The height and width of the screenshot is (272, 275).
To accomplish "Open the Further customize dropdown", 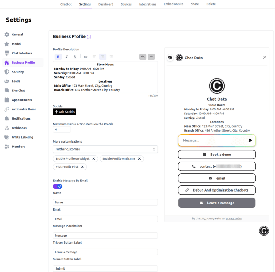I will [105, 149].
